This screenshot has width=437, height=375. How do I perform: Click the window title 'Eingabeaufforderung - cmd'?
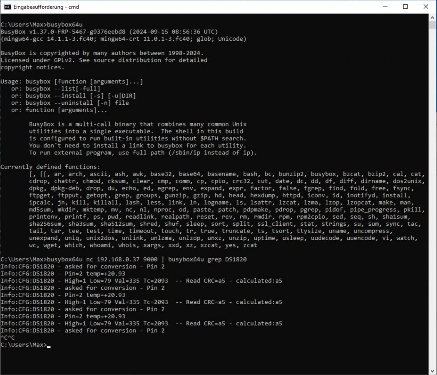coord(46,7)
